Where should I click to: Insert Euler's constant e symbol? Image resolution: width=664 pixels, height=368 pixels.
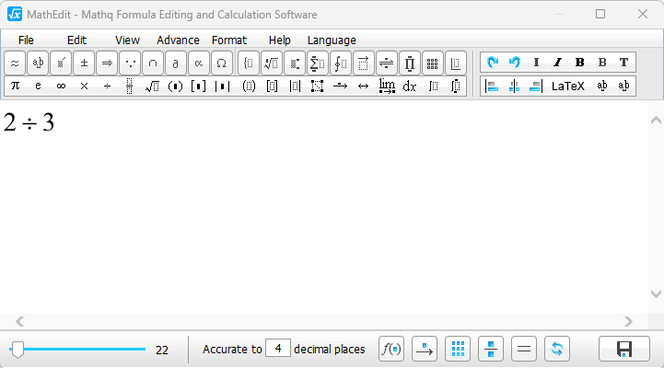38,86
